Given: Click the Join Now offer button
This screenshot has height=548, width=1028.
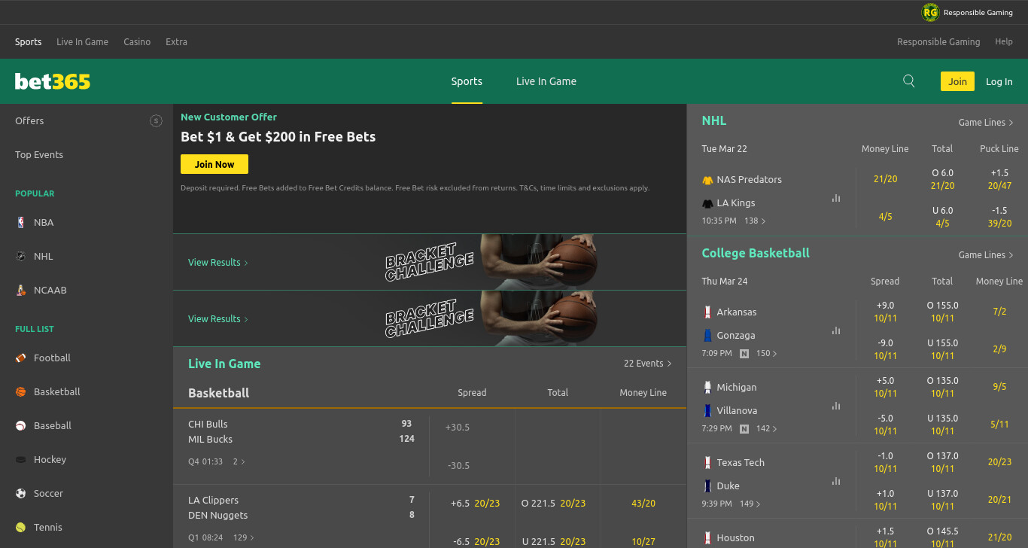Looking at the screenshot, I should click(214, 164).
